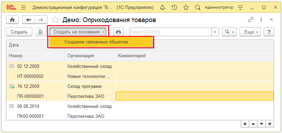Open the three-dot form options menu
The width and height of the screenshot is (282, 133).
point(261,20)
